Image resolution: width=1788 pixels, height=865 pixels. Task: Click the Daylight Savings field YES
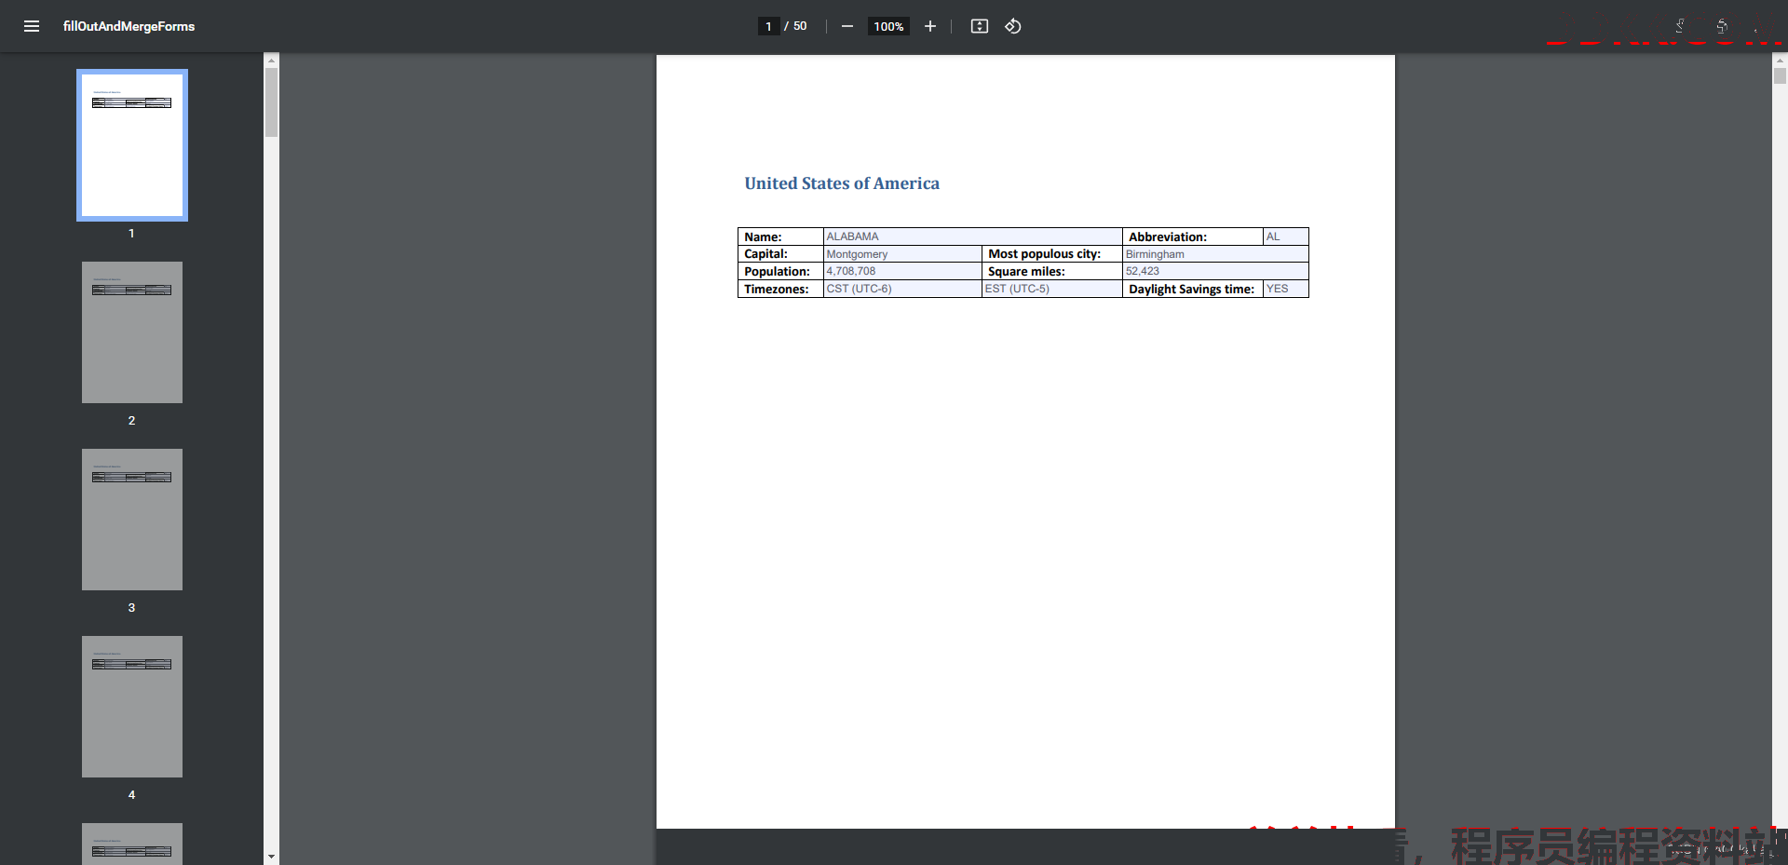click(x=1285, y=289)
